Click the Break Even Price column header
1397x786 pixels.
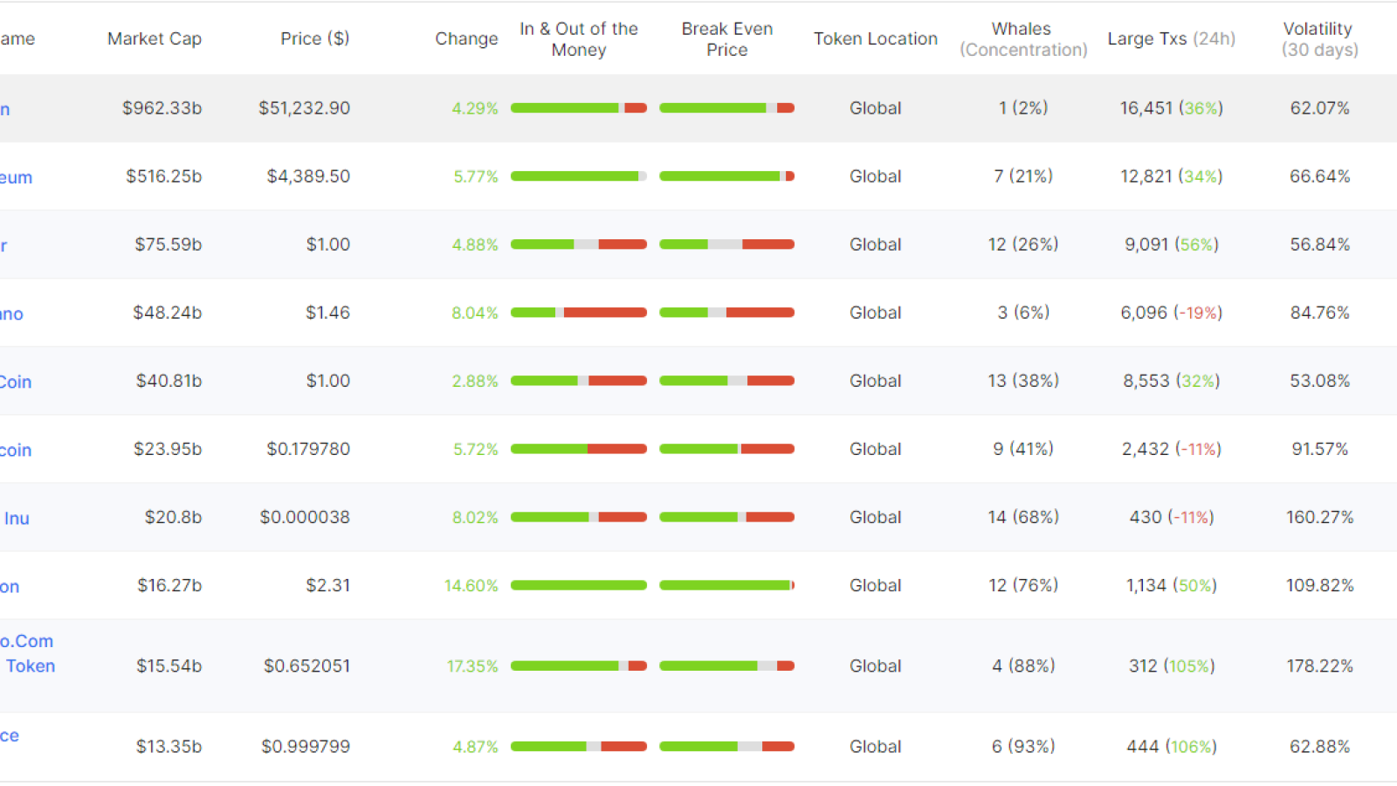727,39
